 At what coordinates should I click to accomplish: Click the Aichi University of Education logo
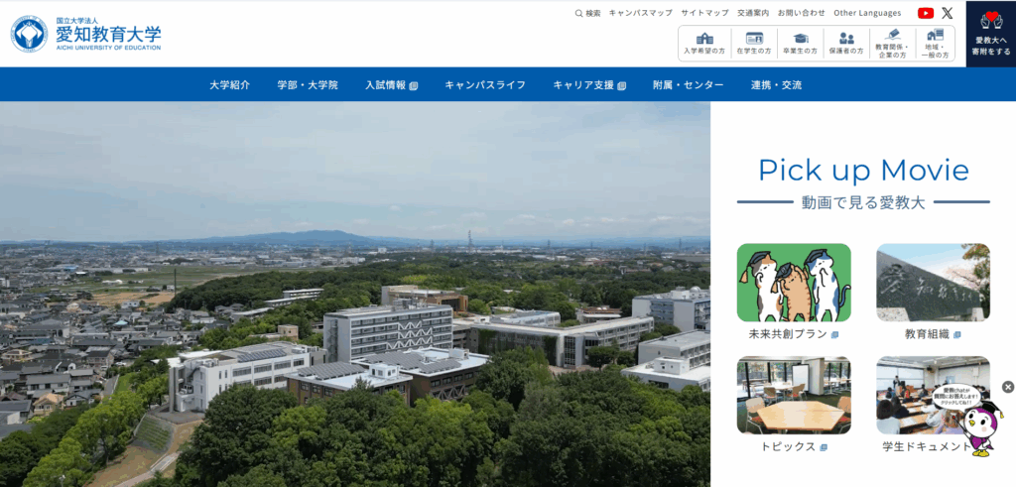pos(85,34)
